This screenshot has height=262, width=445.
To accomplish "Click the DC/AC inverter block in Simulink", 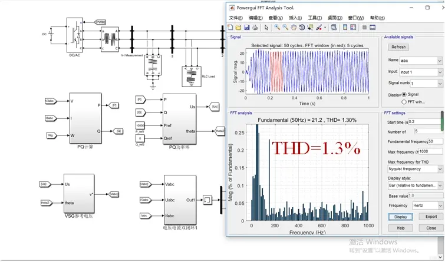I will (75, 35).
